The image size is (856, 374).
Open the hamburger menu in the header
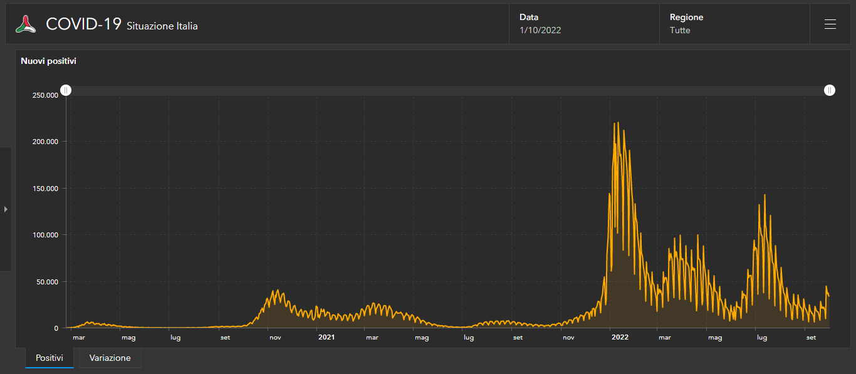point(830,24)
